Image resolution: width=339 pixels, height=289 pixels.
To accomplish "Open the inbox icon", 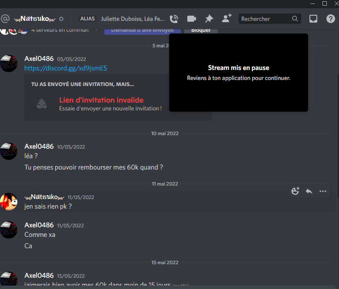I will pyautogui.click(x=313, y=19).
